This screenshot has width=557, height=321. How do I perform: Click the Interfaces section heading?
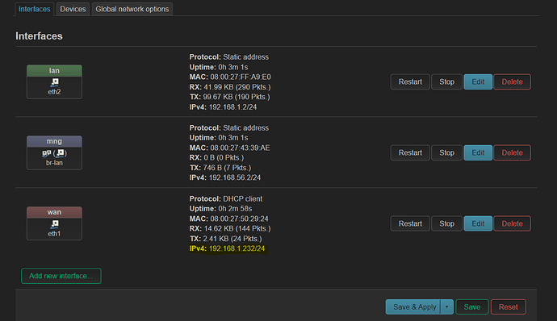(39, 35)
